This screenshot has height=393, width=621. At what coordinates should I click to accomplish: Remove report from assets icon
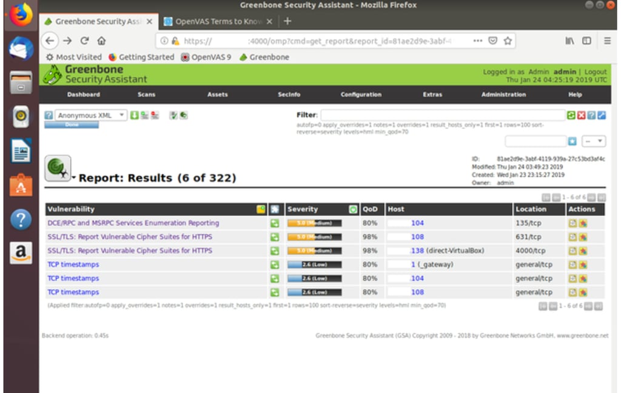(155, 115)
